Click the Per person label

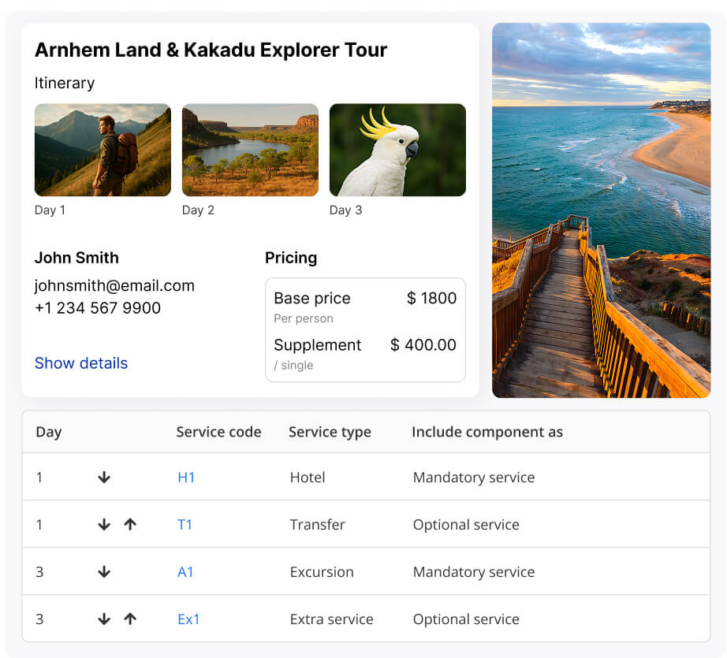coord(304,318)
